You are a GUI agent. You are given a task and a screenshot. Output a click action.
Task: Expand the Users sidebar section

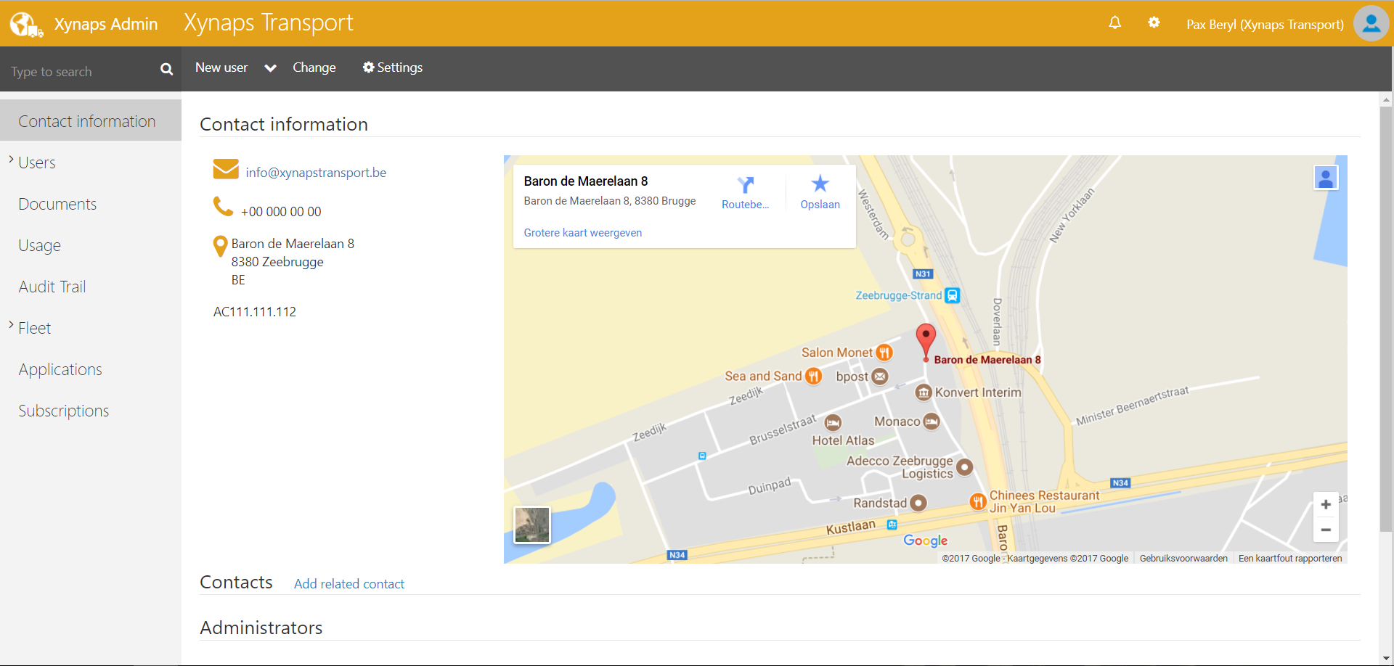pyautogui.click(x=11, y=160)
